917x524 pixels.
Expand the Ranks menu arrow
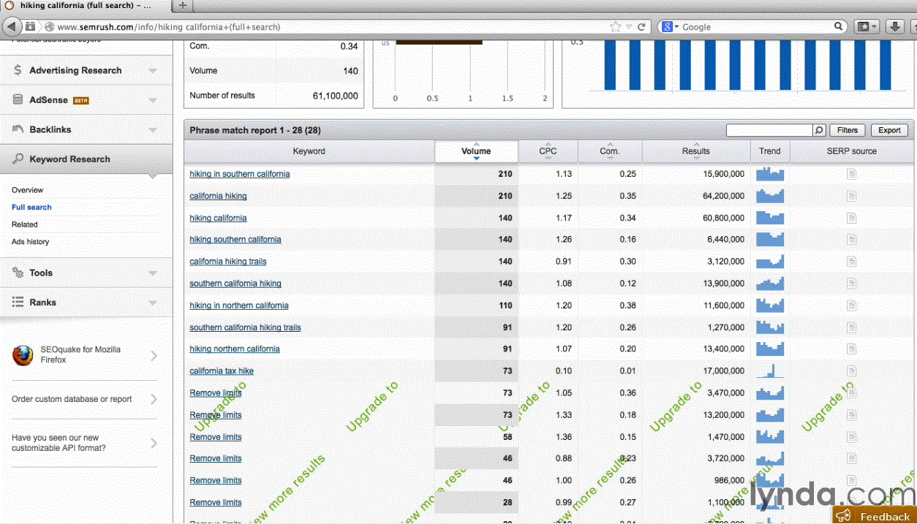(x=153, y=303)
